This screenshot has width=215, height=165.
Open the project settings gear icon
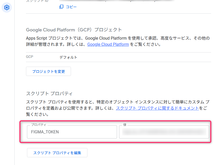(x=7, y=7)
